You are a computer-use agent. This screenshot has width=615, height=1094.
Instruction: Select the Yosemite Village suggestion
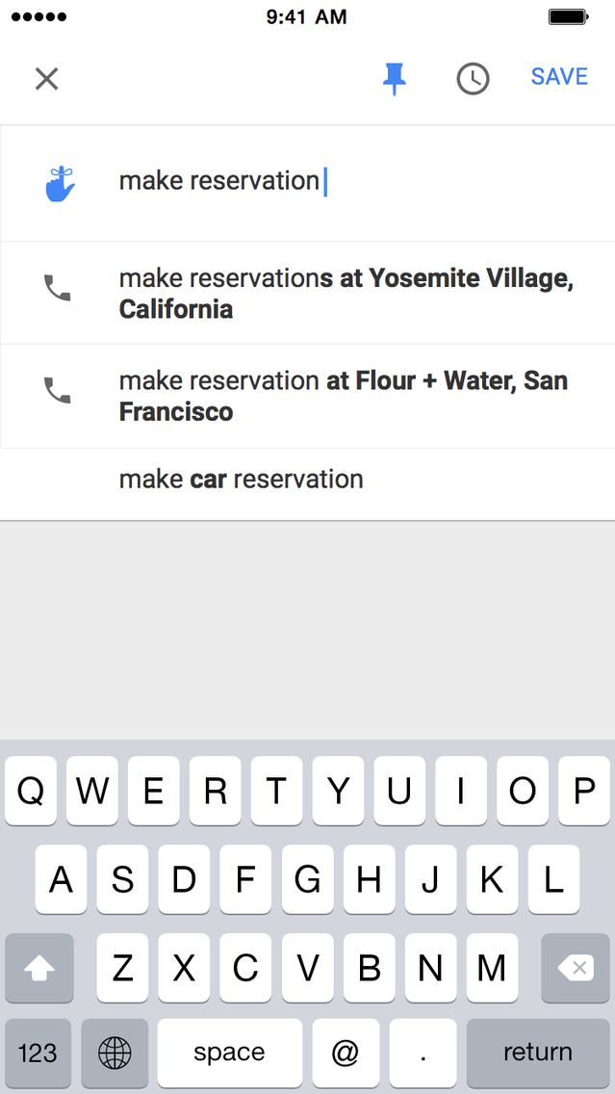pos(346,293)
